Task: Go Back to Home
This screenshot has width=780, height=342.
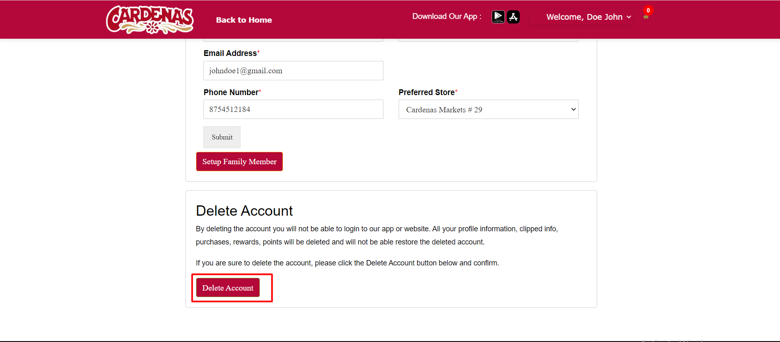Action: 244,20
